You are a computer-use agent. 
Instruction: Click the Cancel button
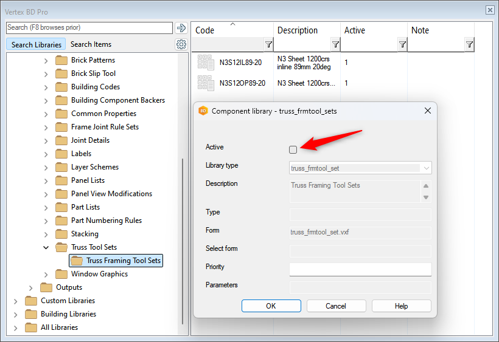pos(335,306)
